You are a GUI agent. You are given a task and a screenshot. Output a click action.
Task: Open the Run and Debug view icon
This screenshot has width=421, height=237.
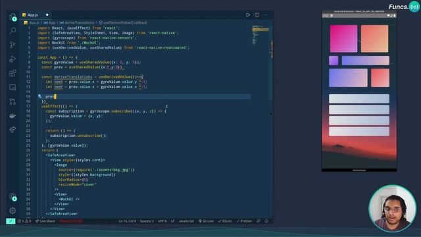(x=12, y=59)
